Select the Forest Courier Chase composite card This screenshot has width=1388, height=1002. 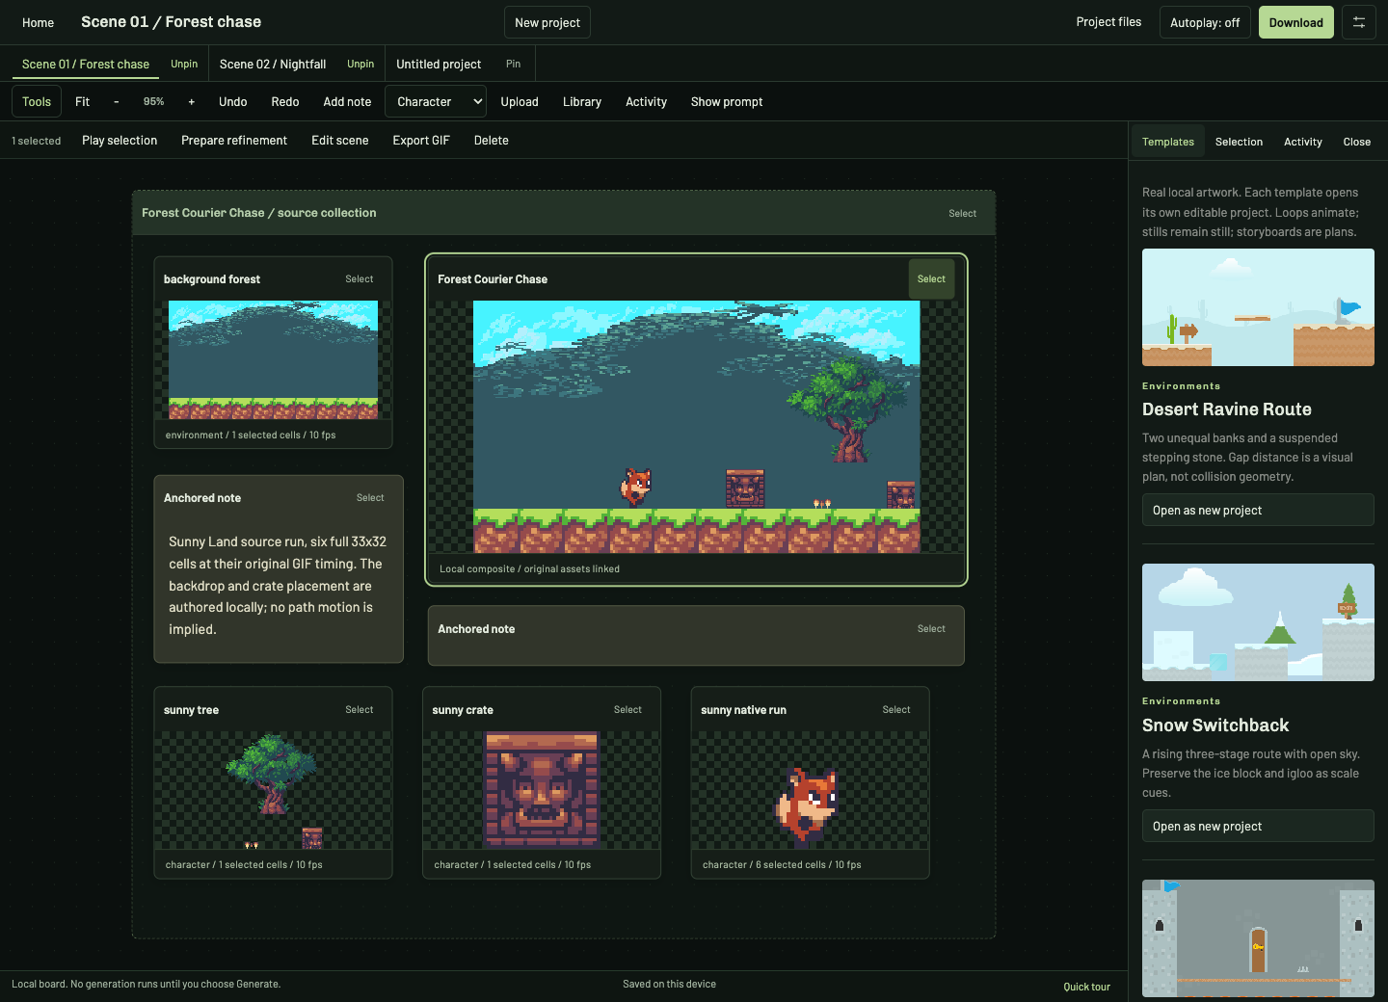[931, 278]
